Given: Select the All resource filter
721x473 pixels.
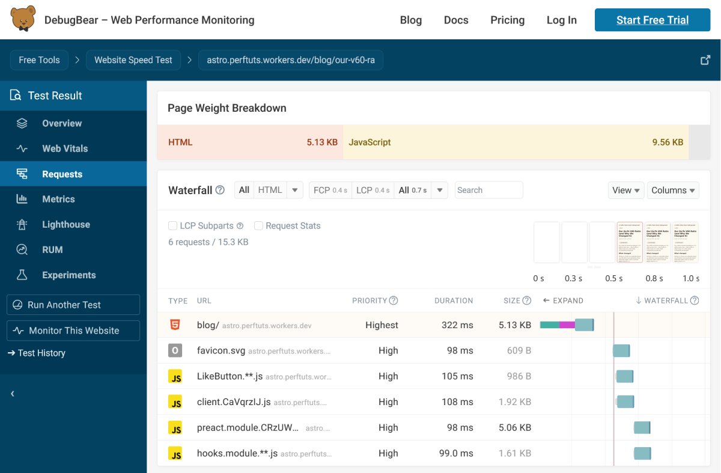Looking at the screenshot, I should pyautogui.click(x=244, y=190).
